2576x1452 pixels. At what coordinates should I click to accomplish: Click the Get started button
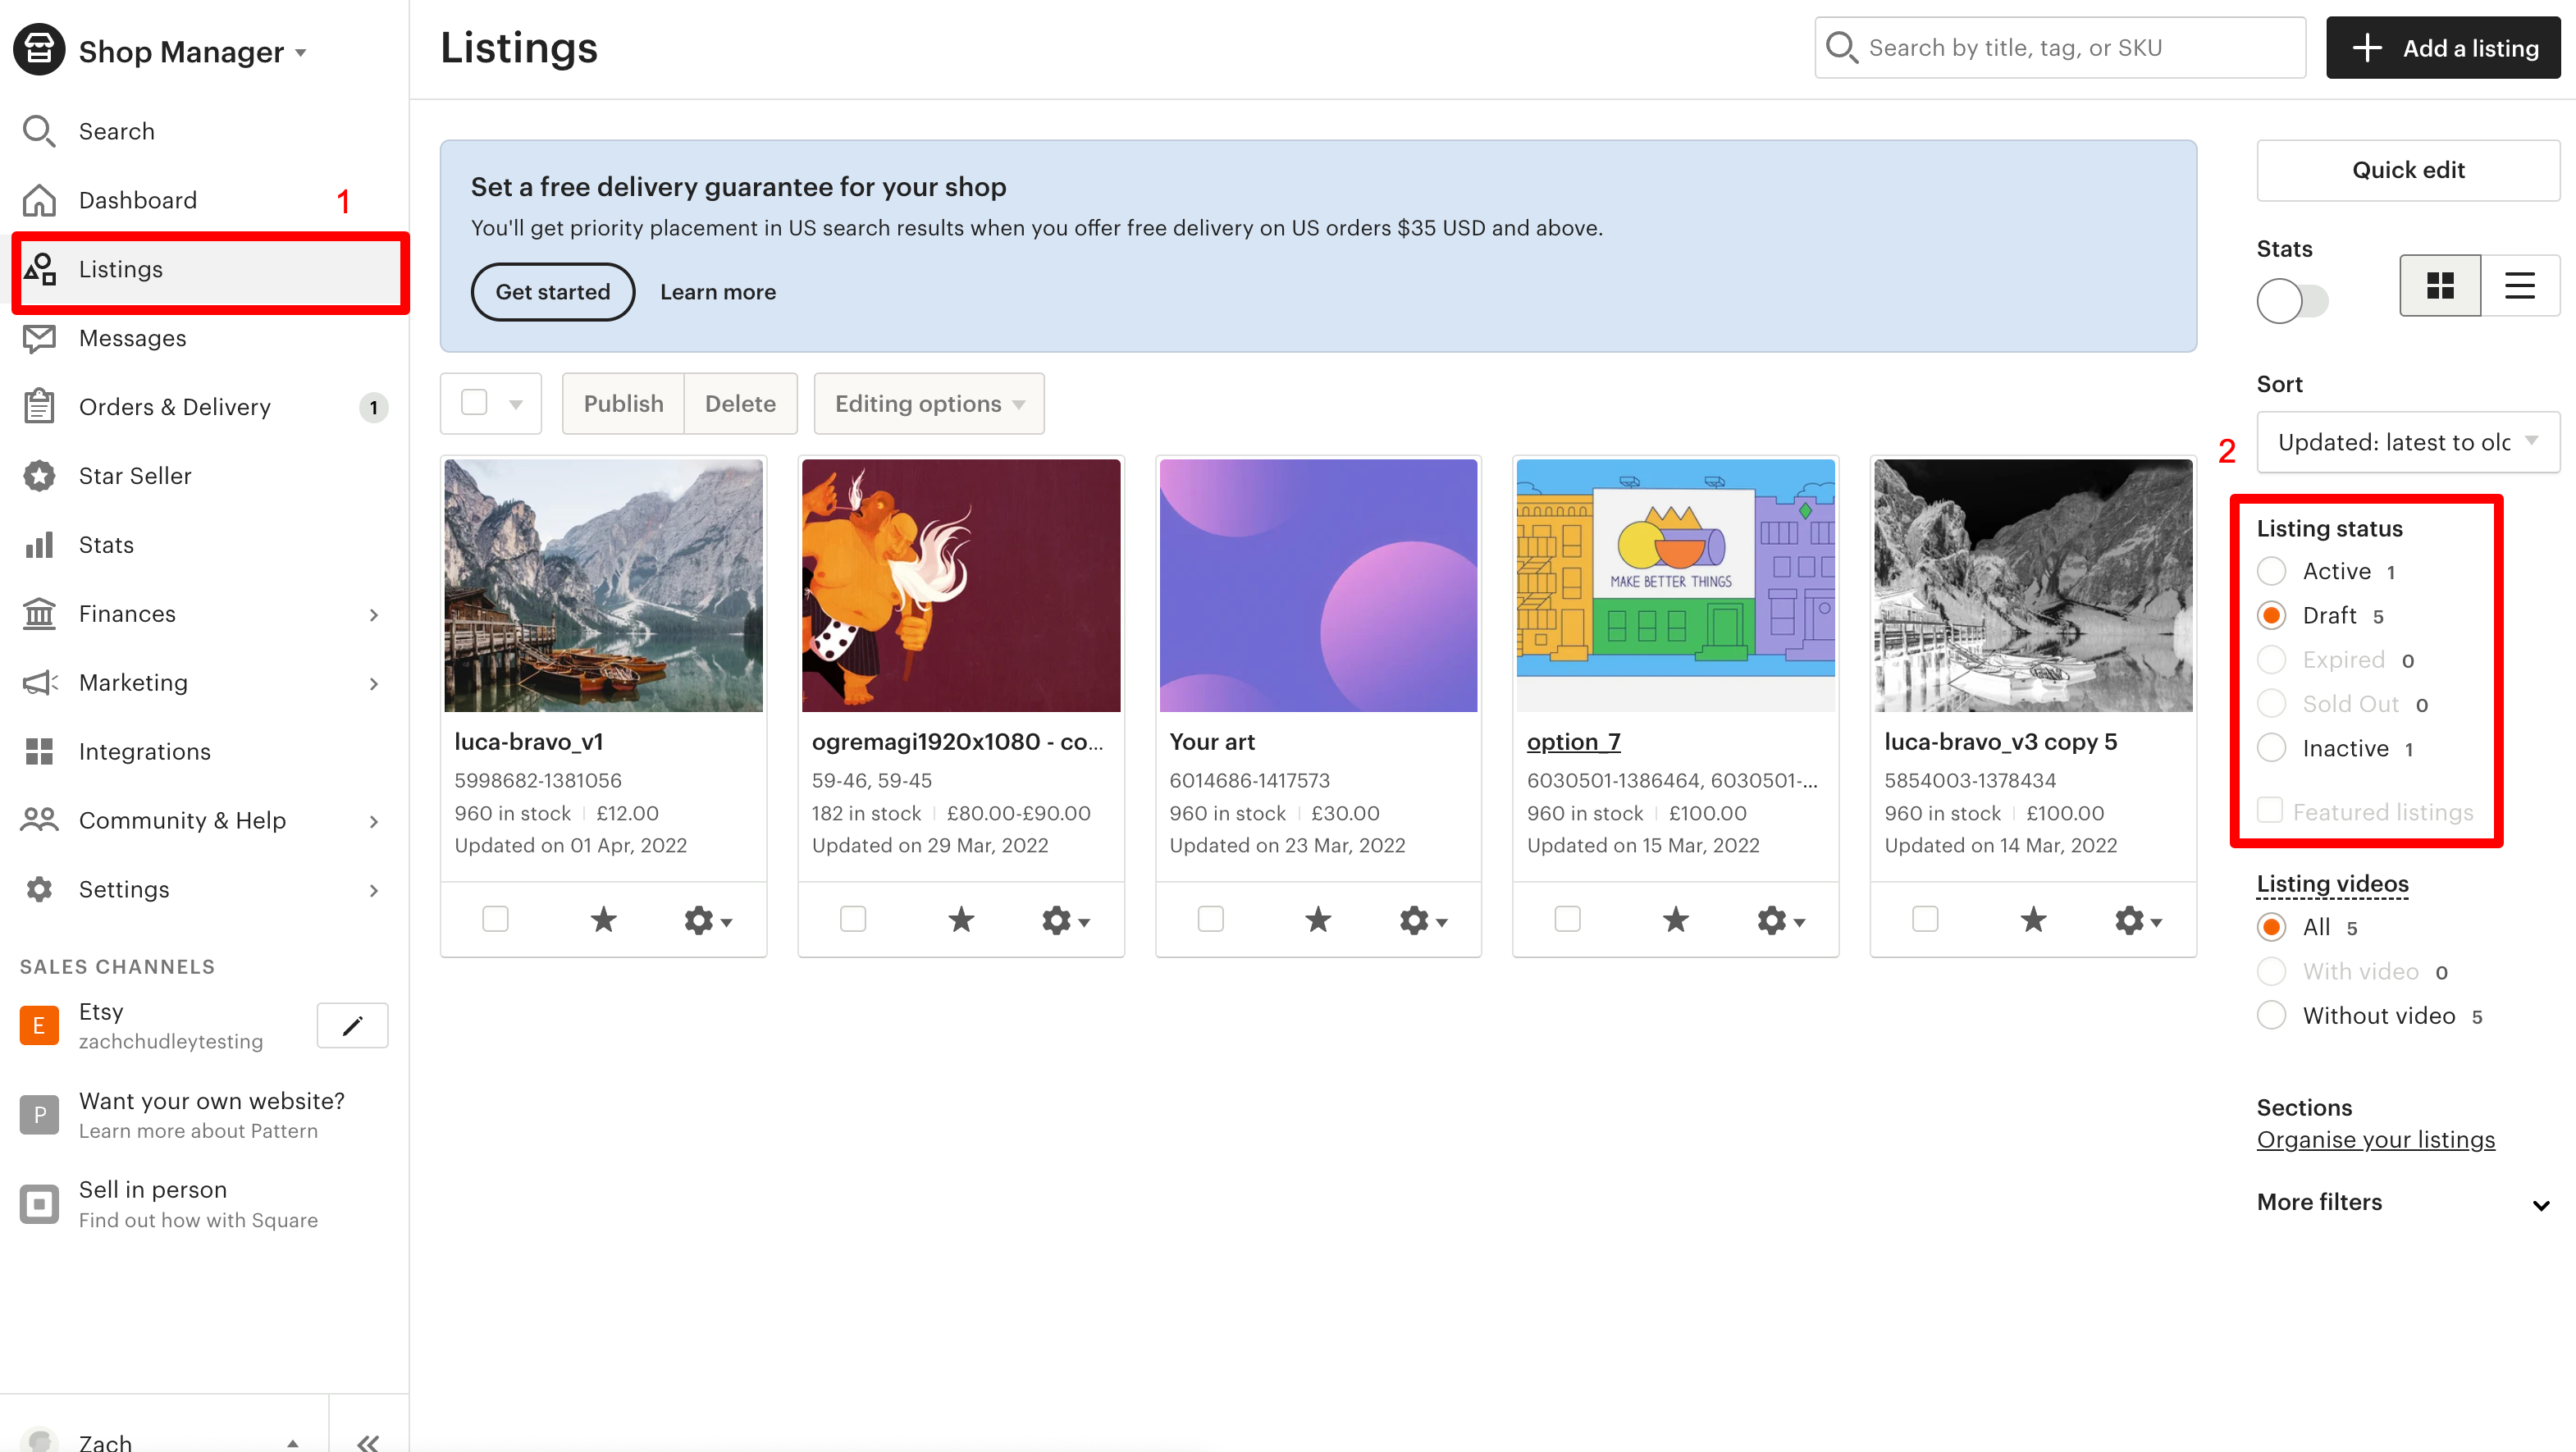click(x=552, y=292)
